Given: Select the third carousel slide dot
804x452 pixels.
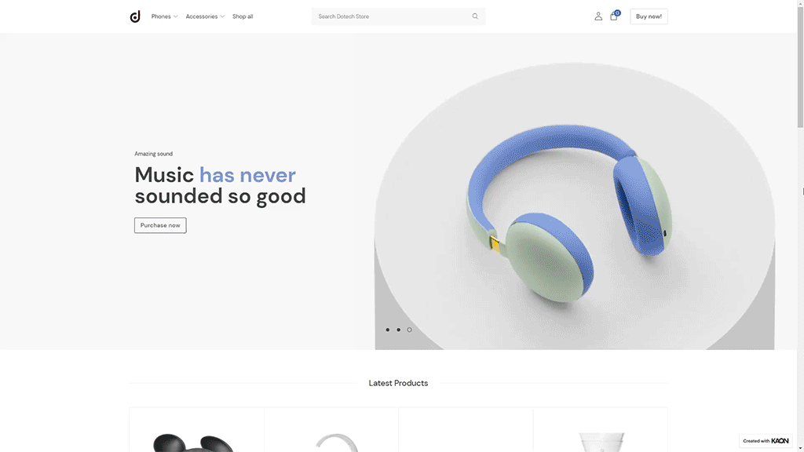Looking at the screenshot, I should [409, 330].
